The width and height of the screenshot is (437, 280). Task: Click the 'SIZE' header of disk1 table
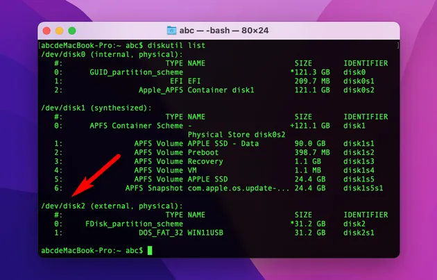point(303,117)
